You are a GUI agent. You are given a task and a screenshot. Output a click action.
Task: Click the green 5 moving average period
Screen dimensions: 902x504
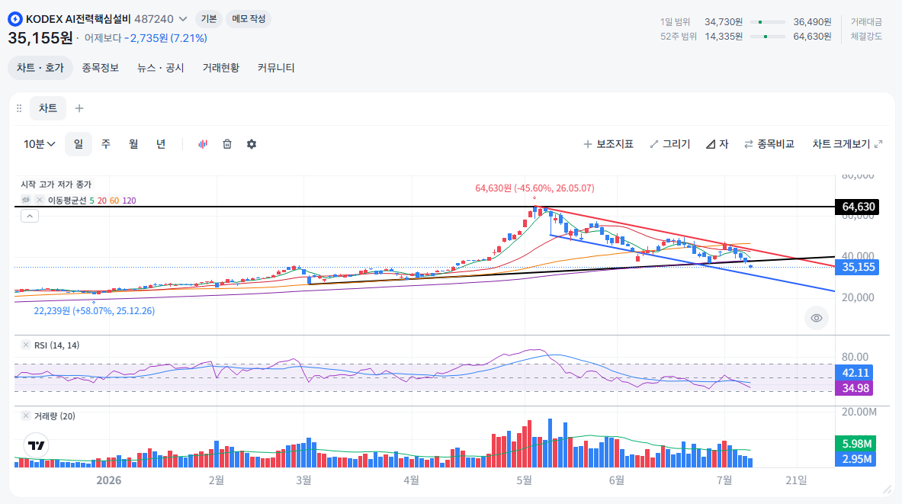92,201
